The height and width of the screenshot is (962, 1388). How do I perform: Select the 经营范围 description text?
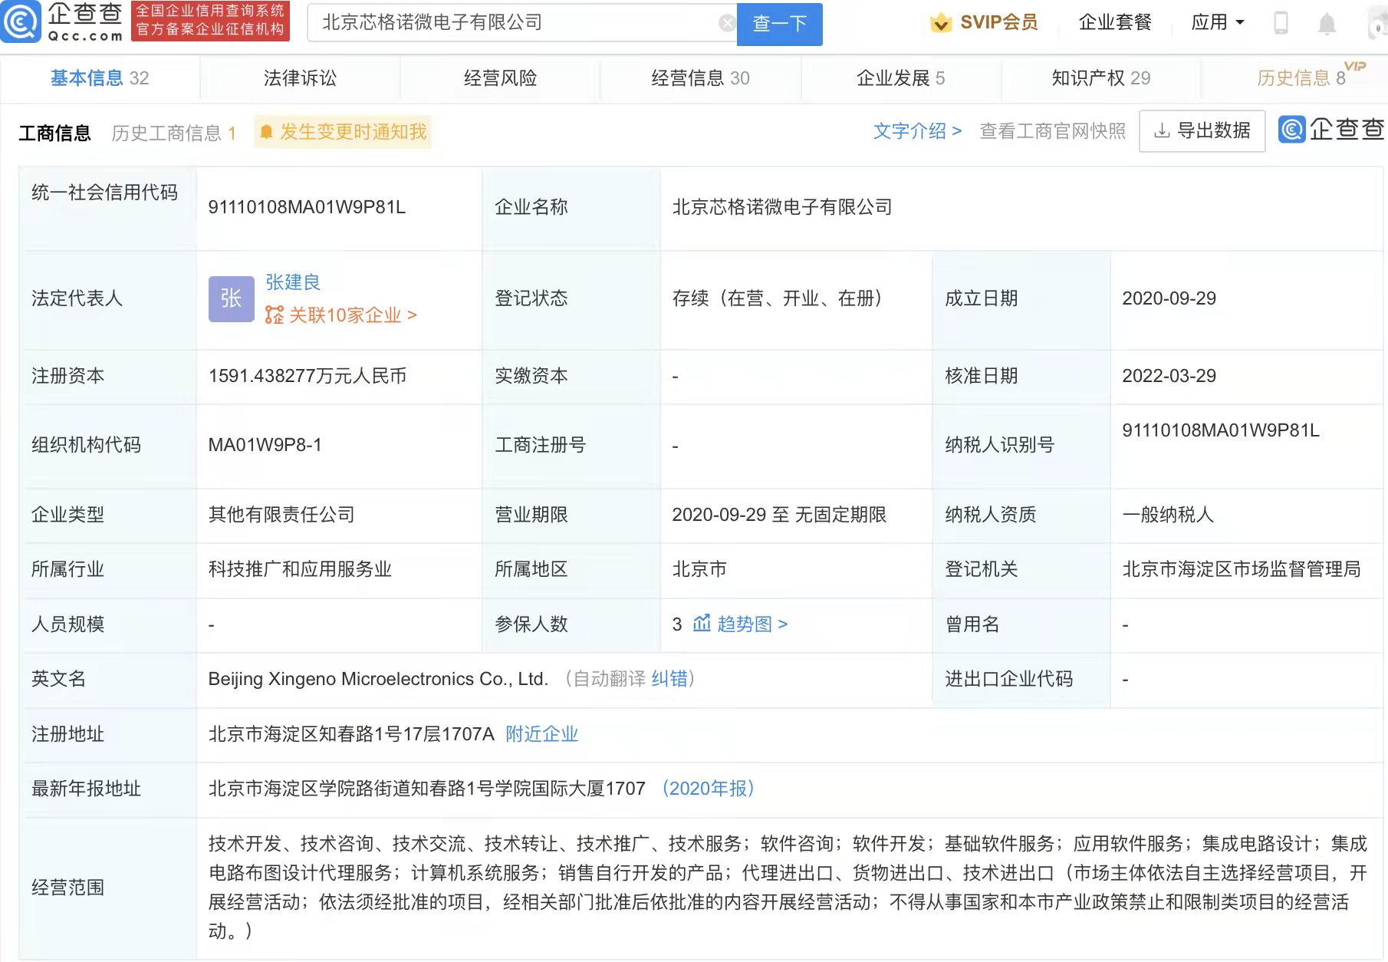(x=788, y=887)
